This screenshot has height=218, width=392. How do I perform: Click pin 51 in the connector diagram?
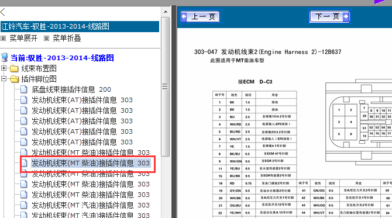point(365,128)
